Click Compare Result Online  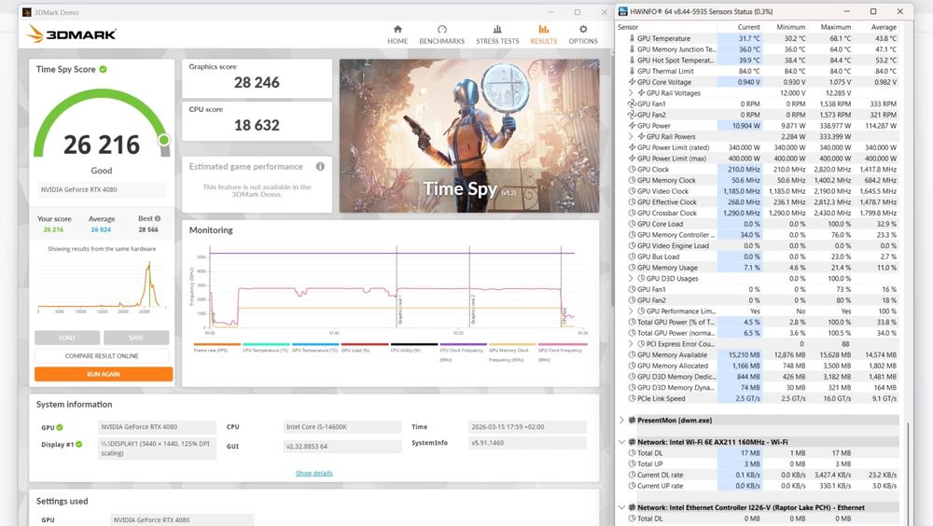(102, 356)
